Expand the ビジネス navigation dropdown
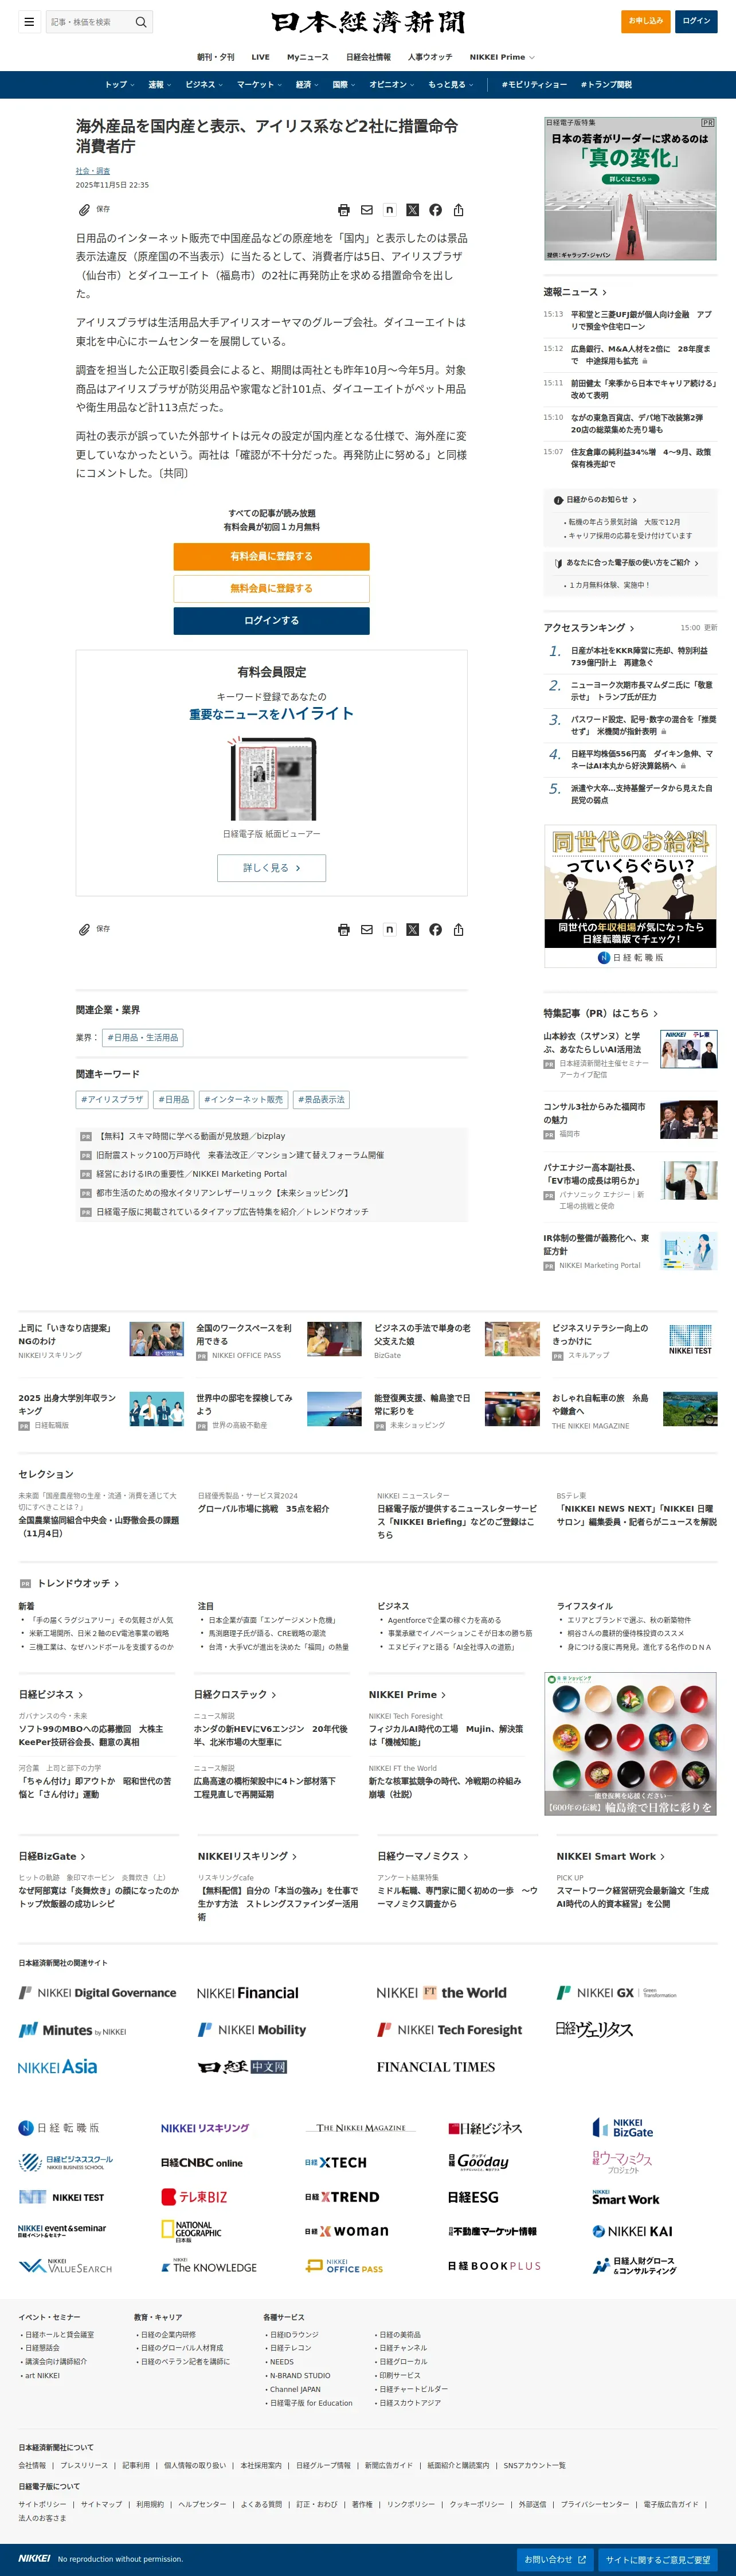736x2576 pixels. click(205, 85)
